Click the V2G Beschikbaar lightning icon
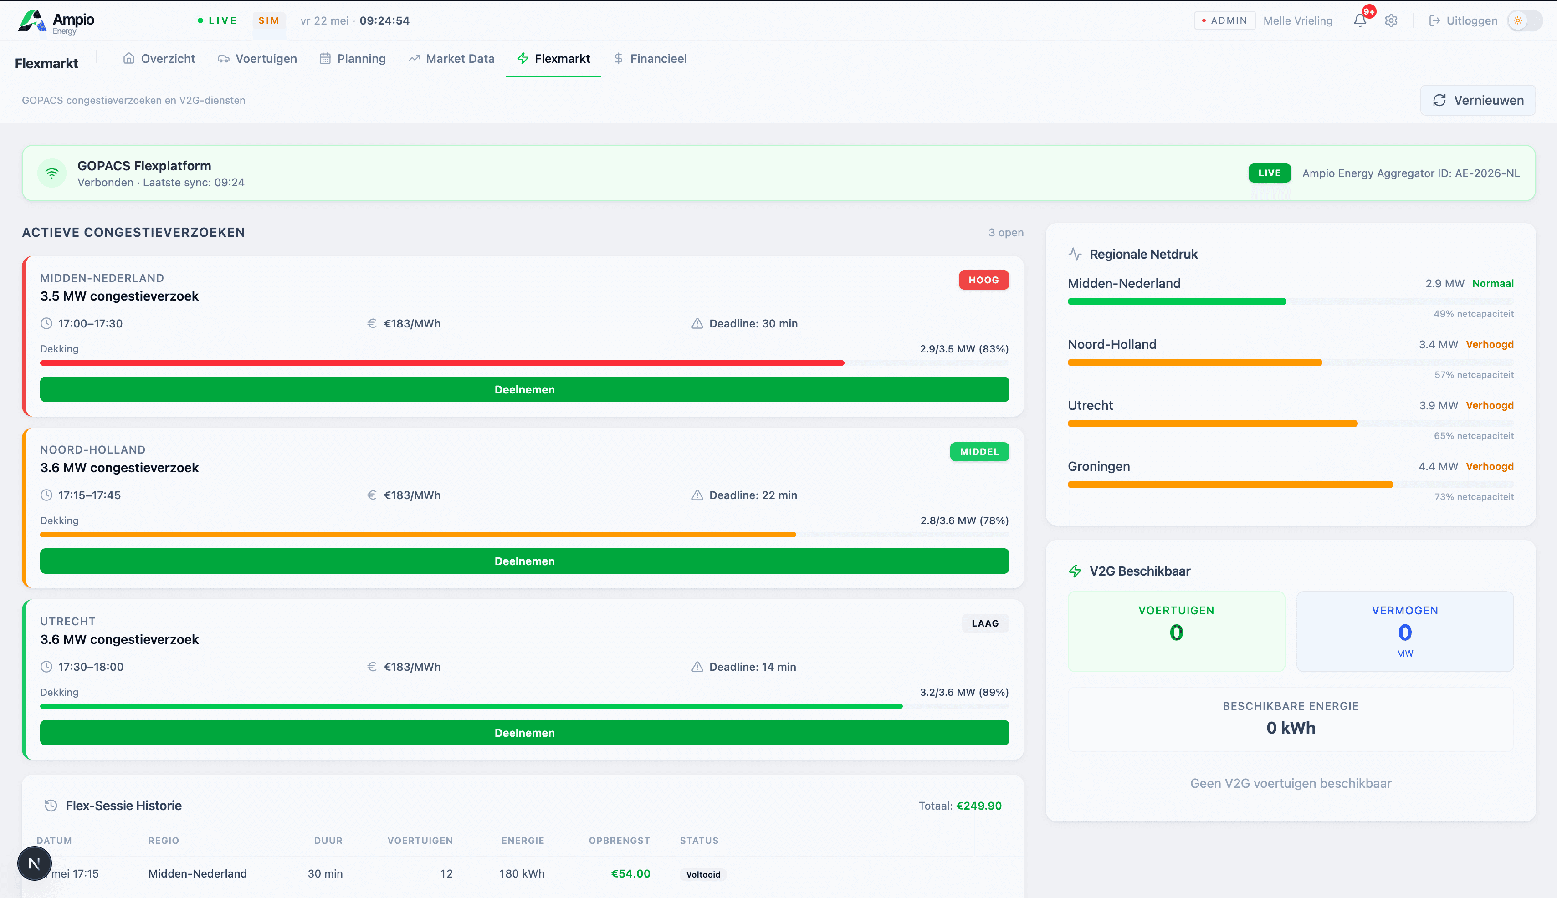 coord(1075,571)
